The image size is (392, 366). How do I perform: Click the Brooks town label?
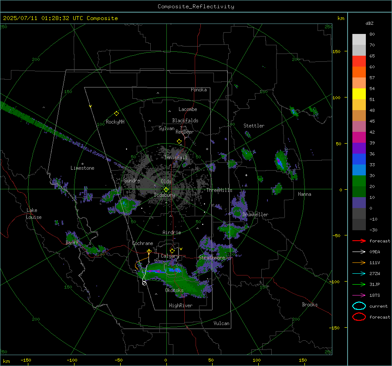310,305
